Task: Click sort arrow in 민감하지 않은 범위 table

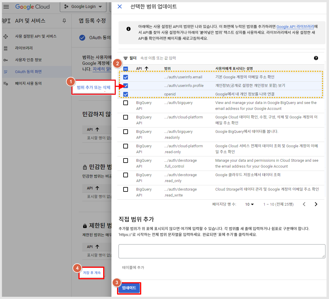Action: pos(97,129)
